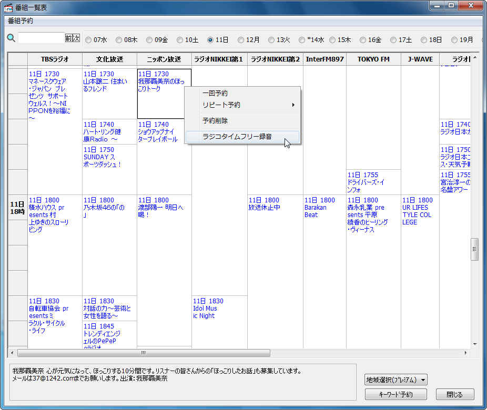Click the InterFM897 column header

[x=324, y=59]
